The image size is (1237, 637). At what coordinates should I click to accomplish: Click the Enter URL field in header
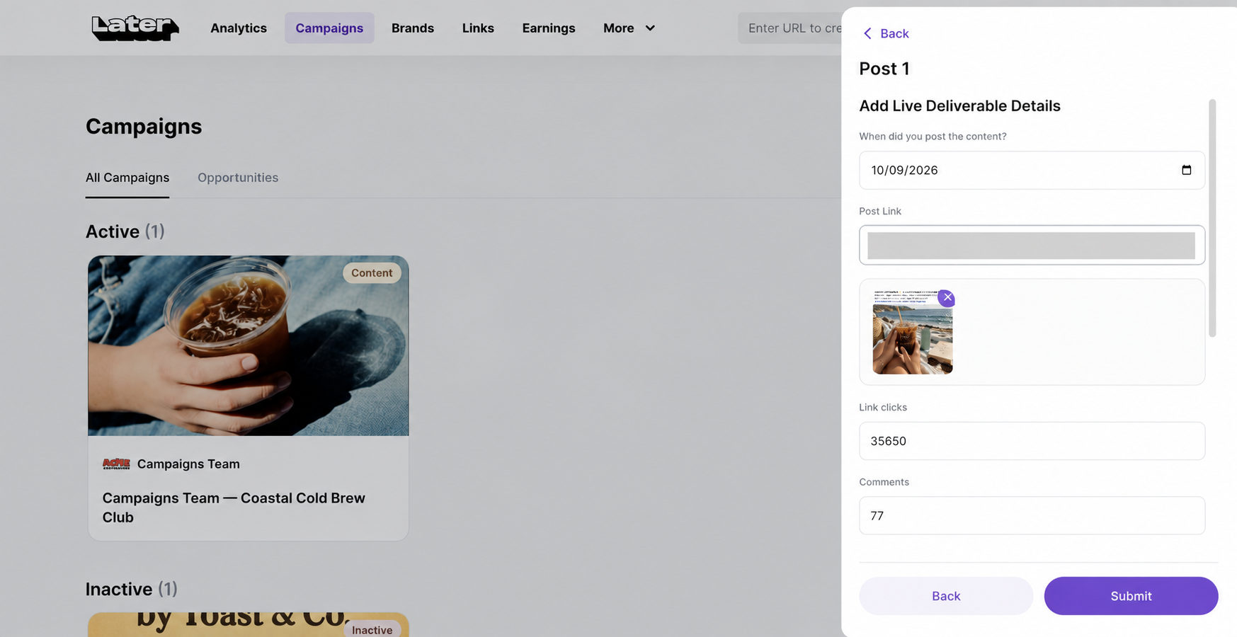(x=789, y=28)
